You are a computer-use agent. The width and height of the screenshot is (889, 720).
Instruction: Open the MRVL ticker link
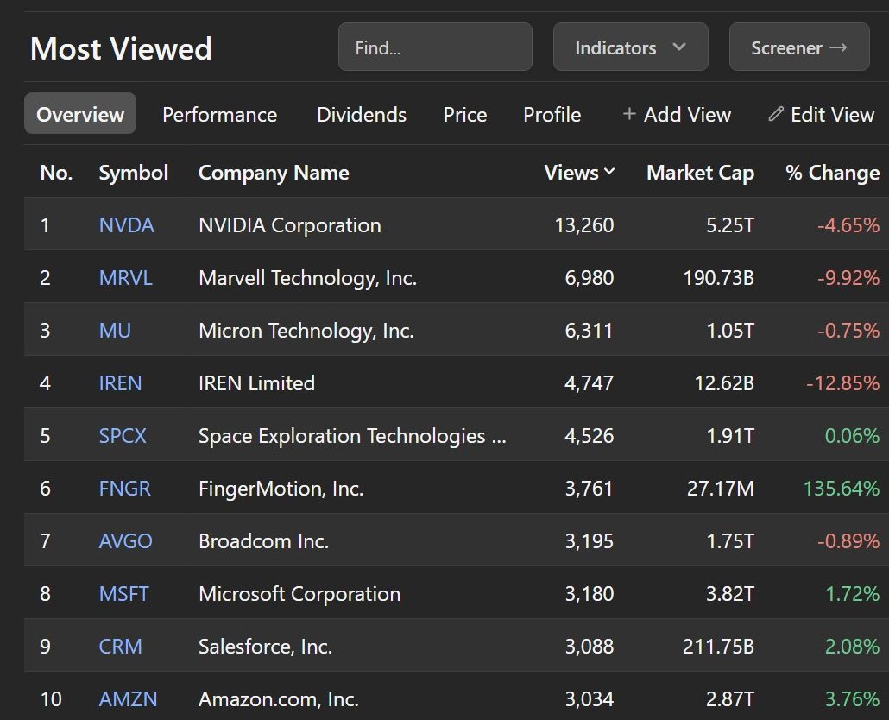(x=125, y=278)
